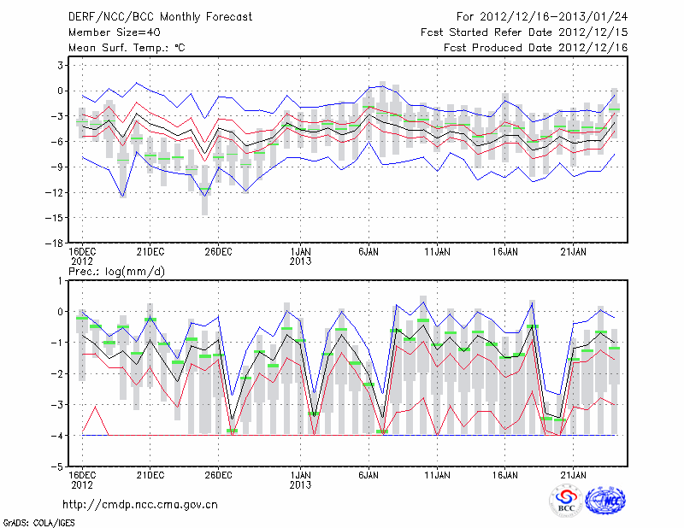Pick 11JAN tick below the temperature chart

coord(437,252)
